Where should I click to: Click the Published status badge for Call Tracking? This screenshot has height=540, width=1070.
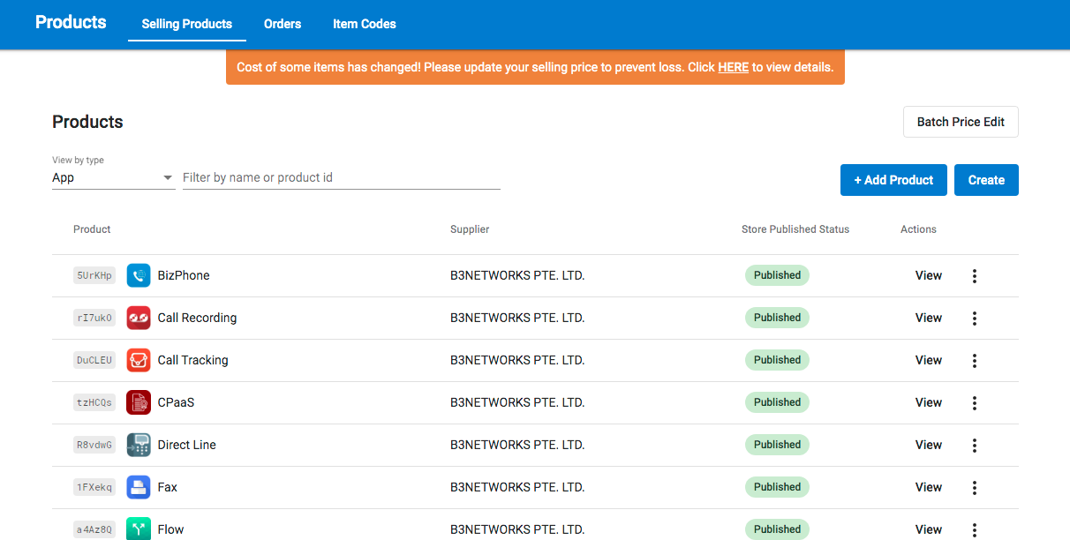click(777, 360)
